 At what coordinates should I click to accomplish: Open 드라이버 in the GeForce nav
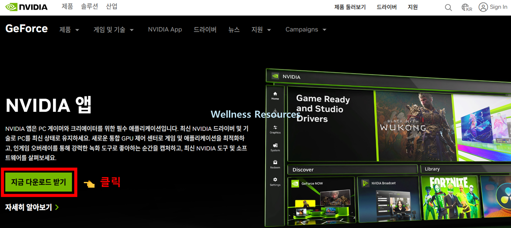pos(205,30)
